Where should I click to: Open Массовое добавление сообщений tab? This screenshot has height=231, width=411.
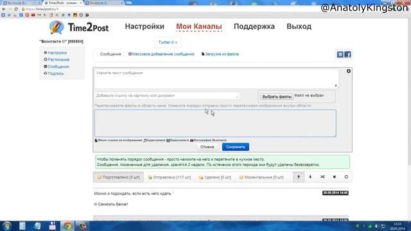(x=161, y=54)
